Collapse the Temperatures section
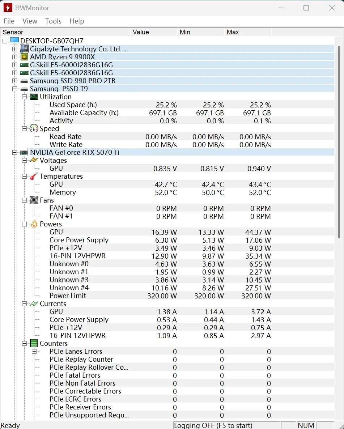The image size is (344, 429). (24, 177)
